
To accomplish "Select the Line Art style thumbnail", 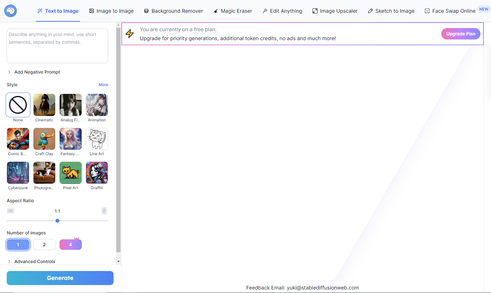I will coord(97,139).
